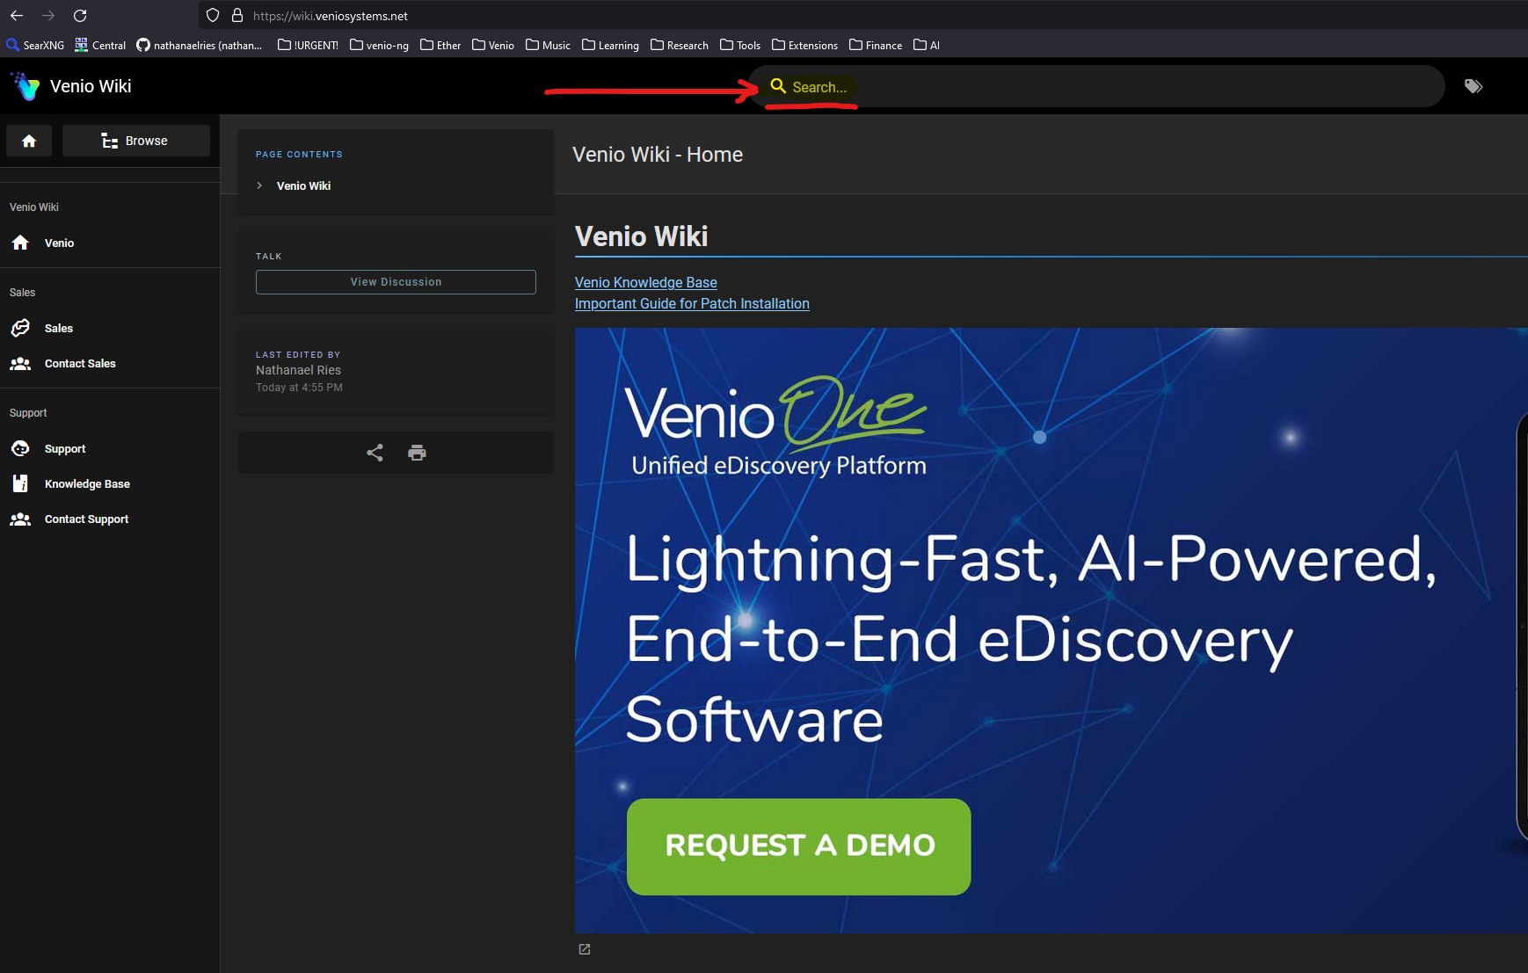Click the Venio Wiki logo icon
Viewport: 1528px width, 973px height.
pos(25,86)
